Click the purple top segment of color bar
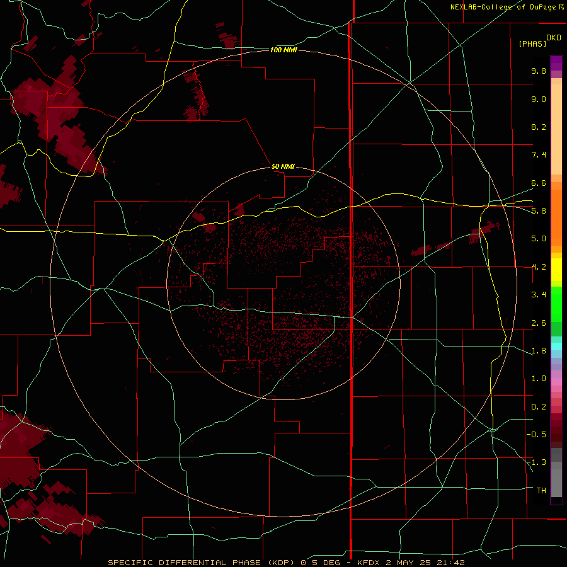The width and height of the screenshot is (567, 567). [556, 63]
